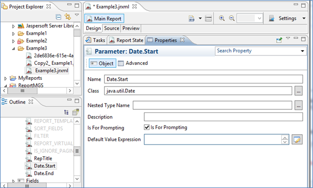Uncheck the Is For Prompting checkbox
This screenshot has width=313, height=188.
click(147, 127)
